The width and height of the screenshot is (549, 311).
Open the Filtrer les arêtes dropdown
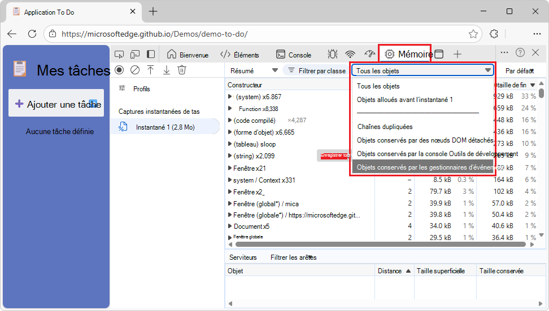(293, 257)
